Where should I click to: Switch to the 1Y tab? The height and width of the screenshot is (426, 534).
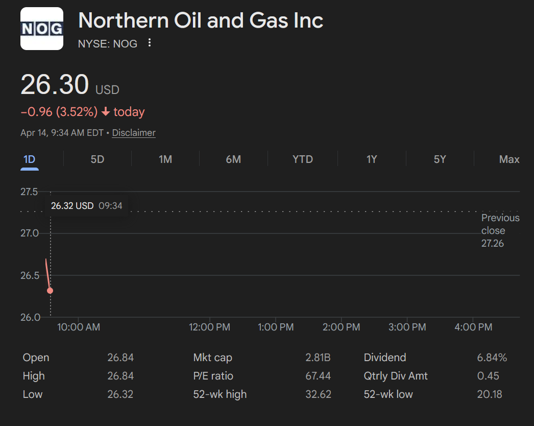coord(372,159)
